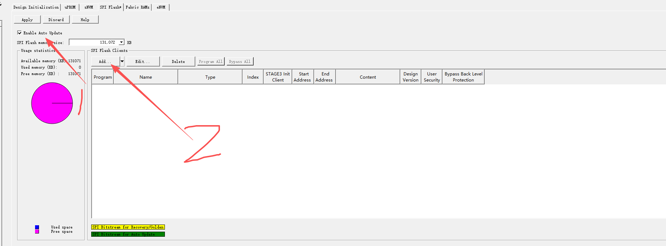This screenshot has width=666, height=246.
Task: Click the Used space legend text
Action: pyautogui.click(x=62, y=227)
